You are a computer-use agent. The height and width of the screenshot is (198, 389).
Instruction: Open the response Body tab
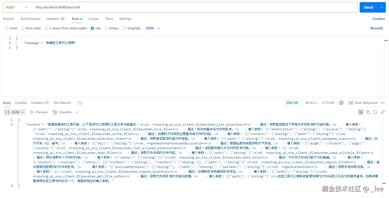[x=7, y=103]
